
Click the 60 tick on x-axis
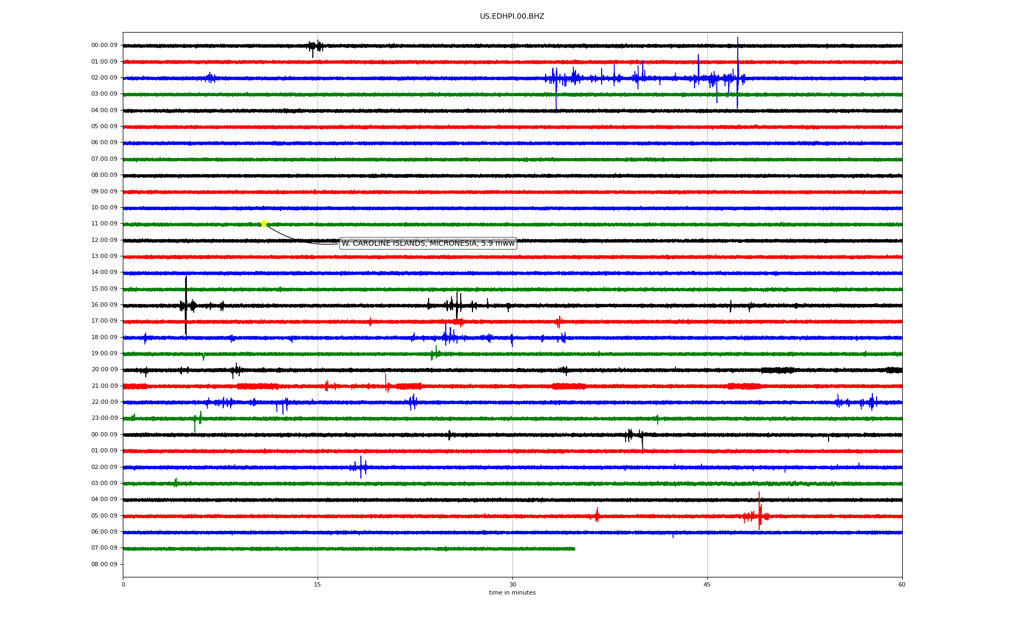(902, 585)
